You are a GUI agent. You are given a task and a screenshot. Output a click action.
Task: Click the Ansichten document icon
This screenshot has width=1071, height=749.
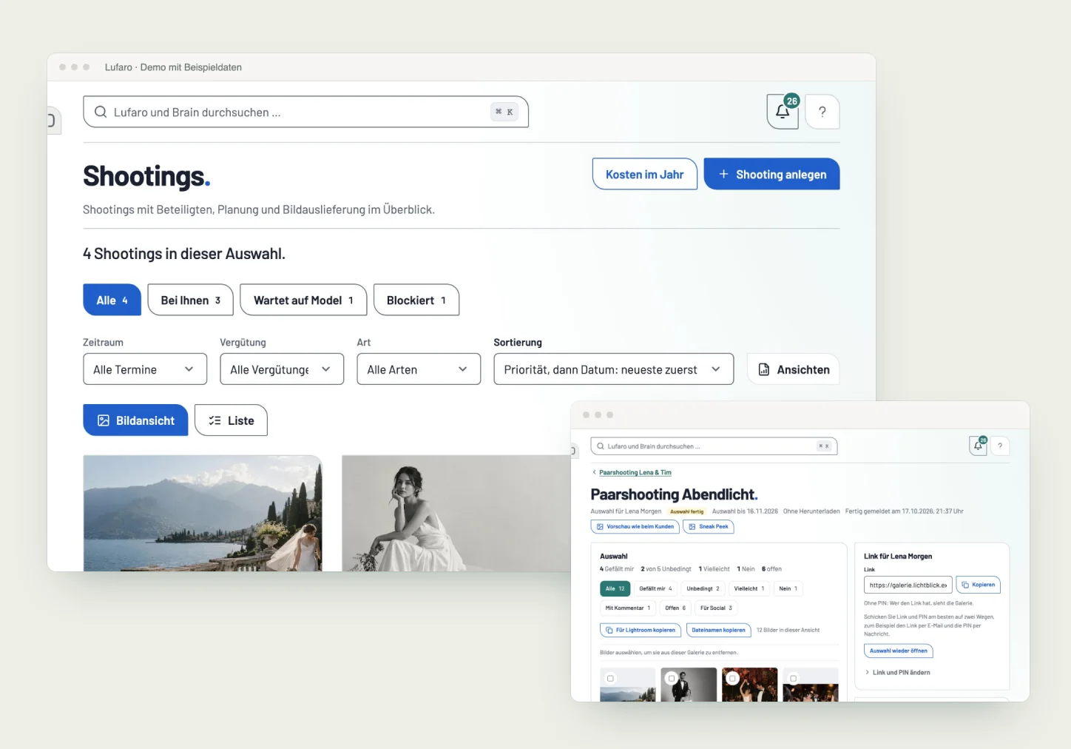click(x=764, y=369)
